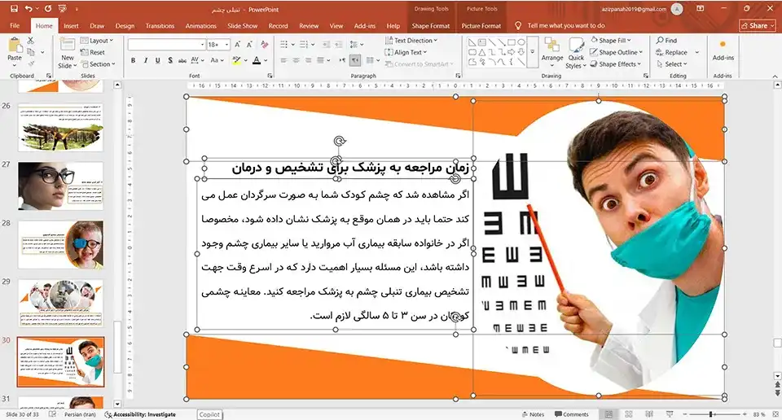Start slideshow from the quick access toolbar
The height and width of the screenshot is (420, 782).
click(x=63, y=8)
